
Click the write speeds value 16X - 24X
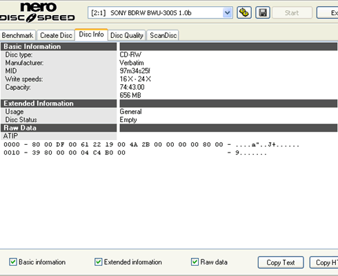pyautogui.click(x=135, y=79)
